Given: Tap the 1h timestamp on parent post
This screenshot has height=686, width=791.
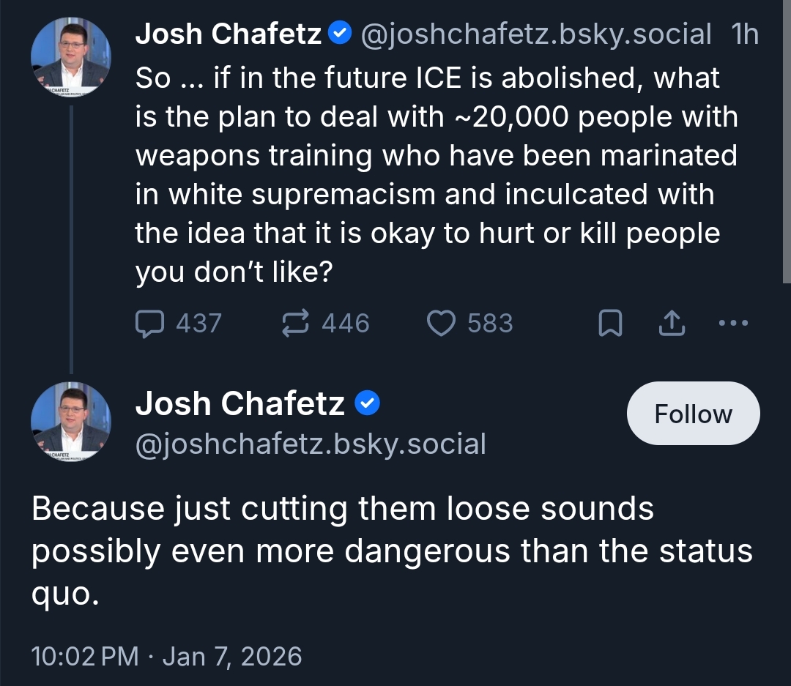Looking at the screenshot, I should [x=745, y=34].
